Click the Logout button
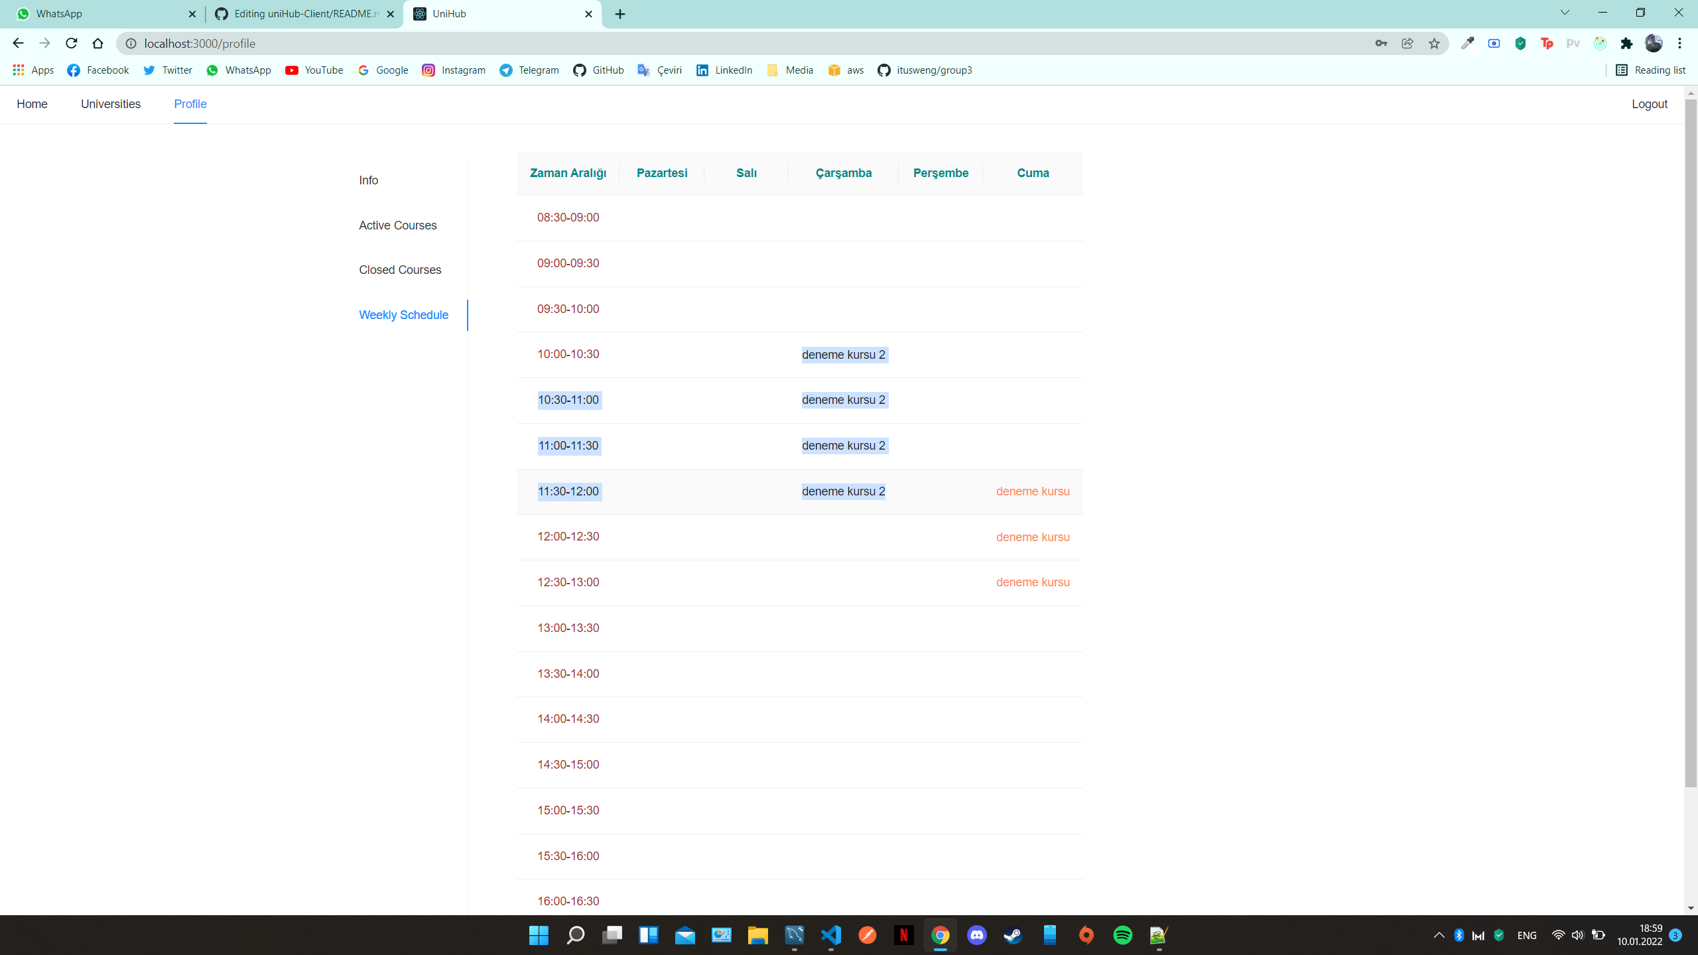This screenshot has height=955, width=1698. (x=1649, y=104)
